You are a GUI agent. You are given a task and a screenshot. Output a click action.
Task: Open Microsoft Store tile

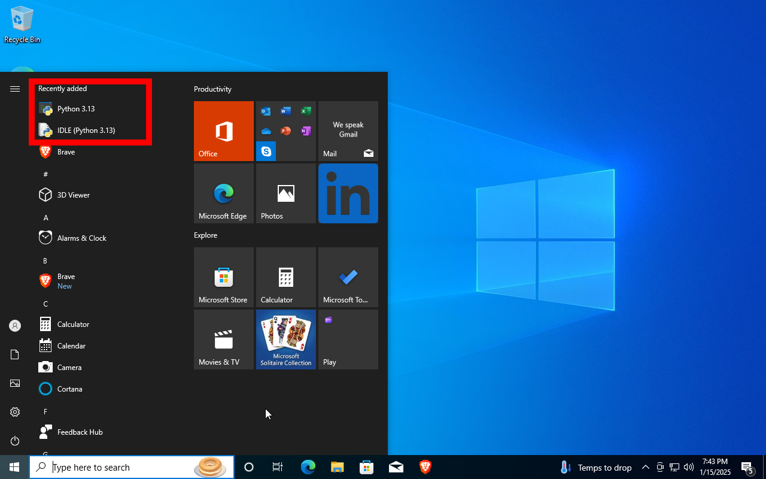click(224, 277)
